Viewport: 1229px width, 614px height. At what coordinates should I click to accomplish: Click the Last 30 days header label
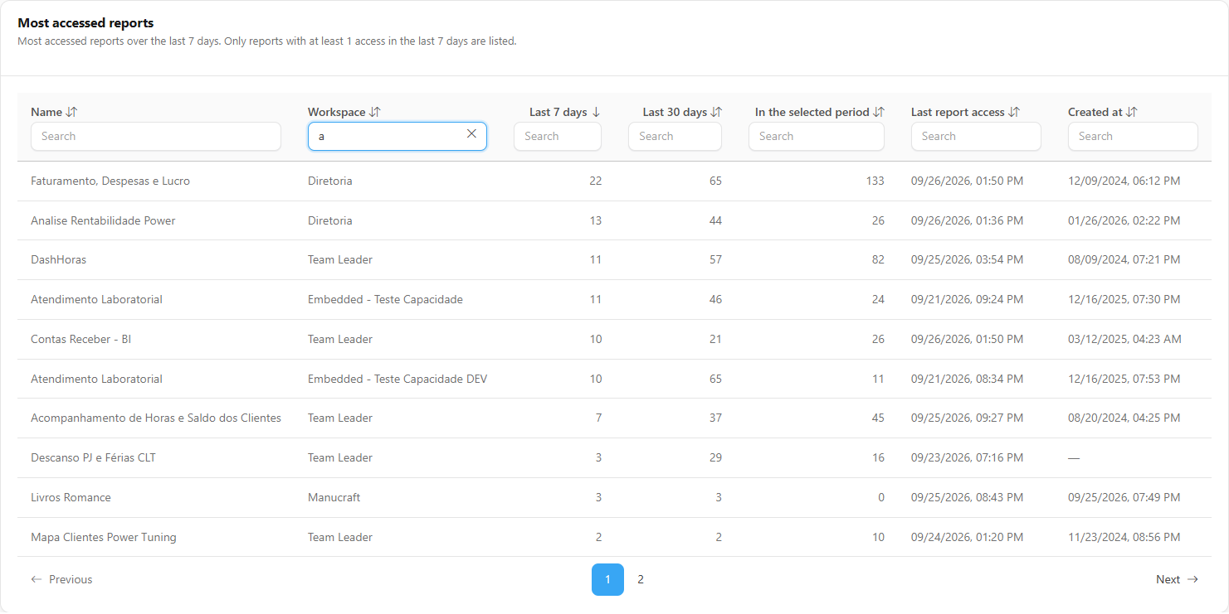675,112
